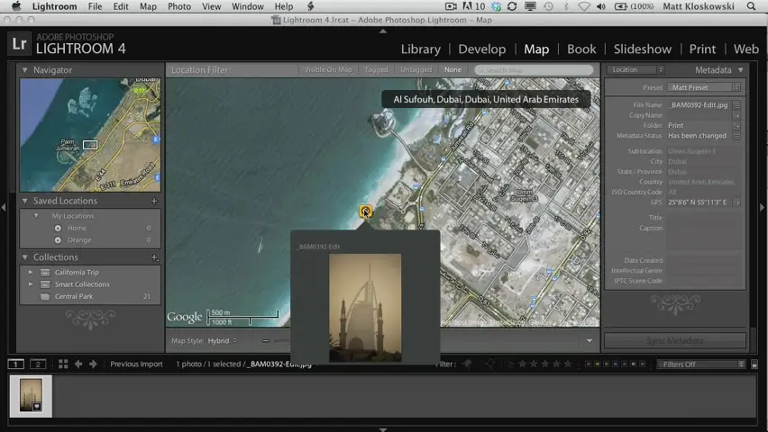Click the Sublocation field
Viewport: 768px width, 432px height.
(703, 151)
